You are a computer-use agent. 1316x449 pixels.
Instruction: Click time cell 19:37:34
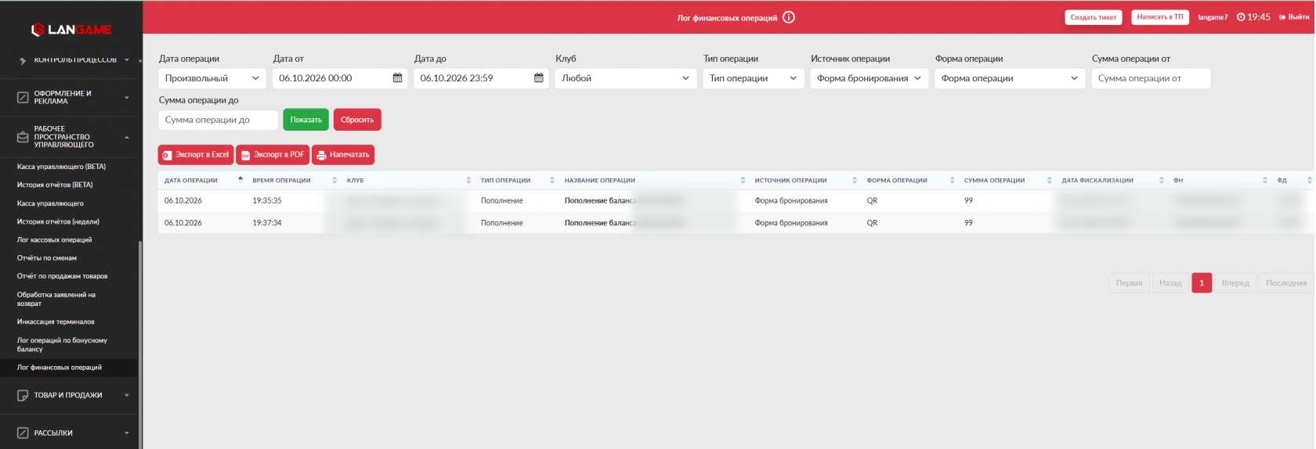point(267,223)
